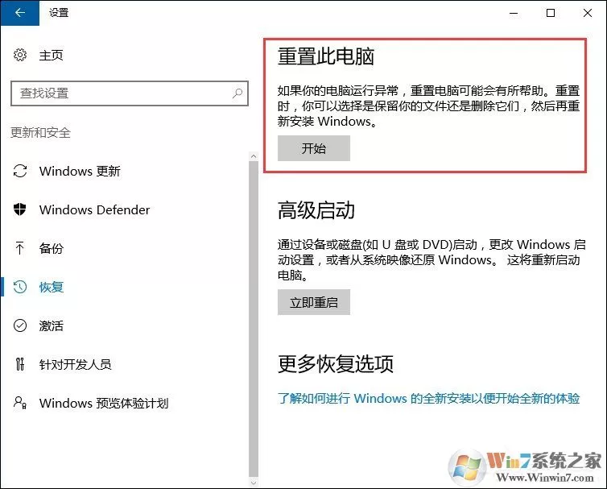Click the sidebar vertical scrollbar thumb
This screenshot has width=607, height=489.
coord(254,320)
